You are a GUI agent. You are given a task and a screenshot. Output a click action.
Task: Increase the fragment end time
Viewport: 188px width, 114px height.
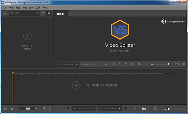pyautogui.click(x=120, y=109)
